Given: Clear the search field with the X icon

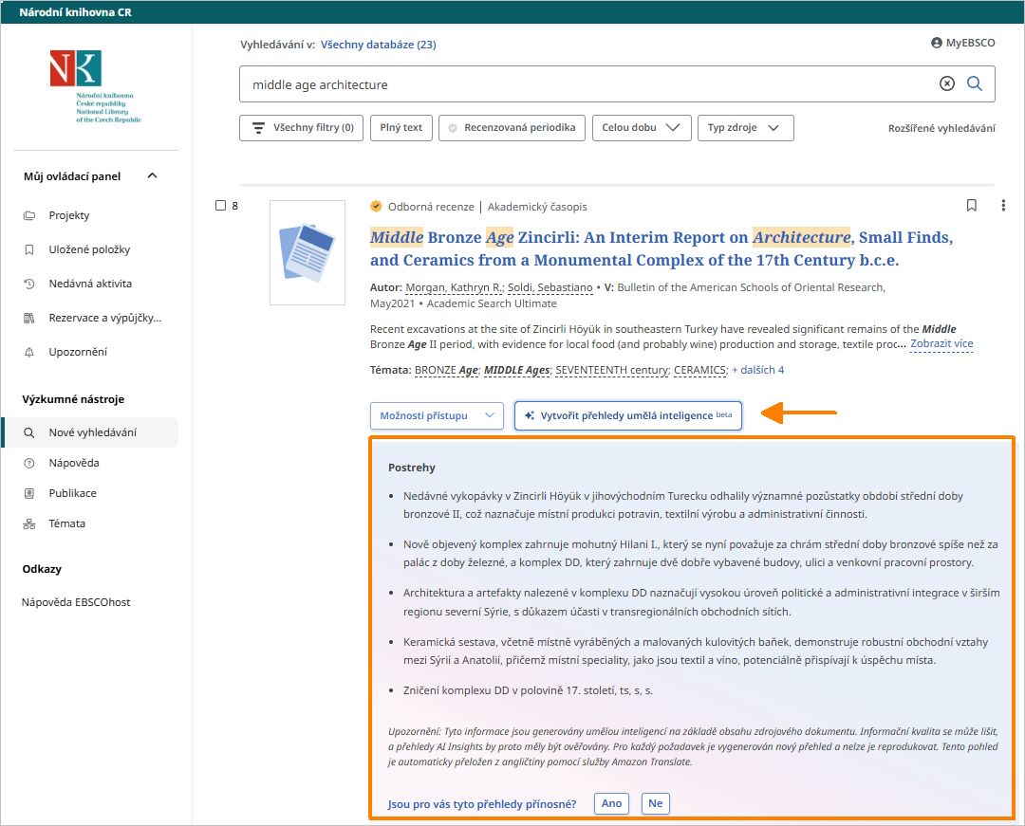Looking at the screenshot, I should click(946, 83).
